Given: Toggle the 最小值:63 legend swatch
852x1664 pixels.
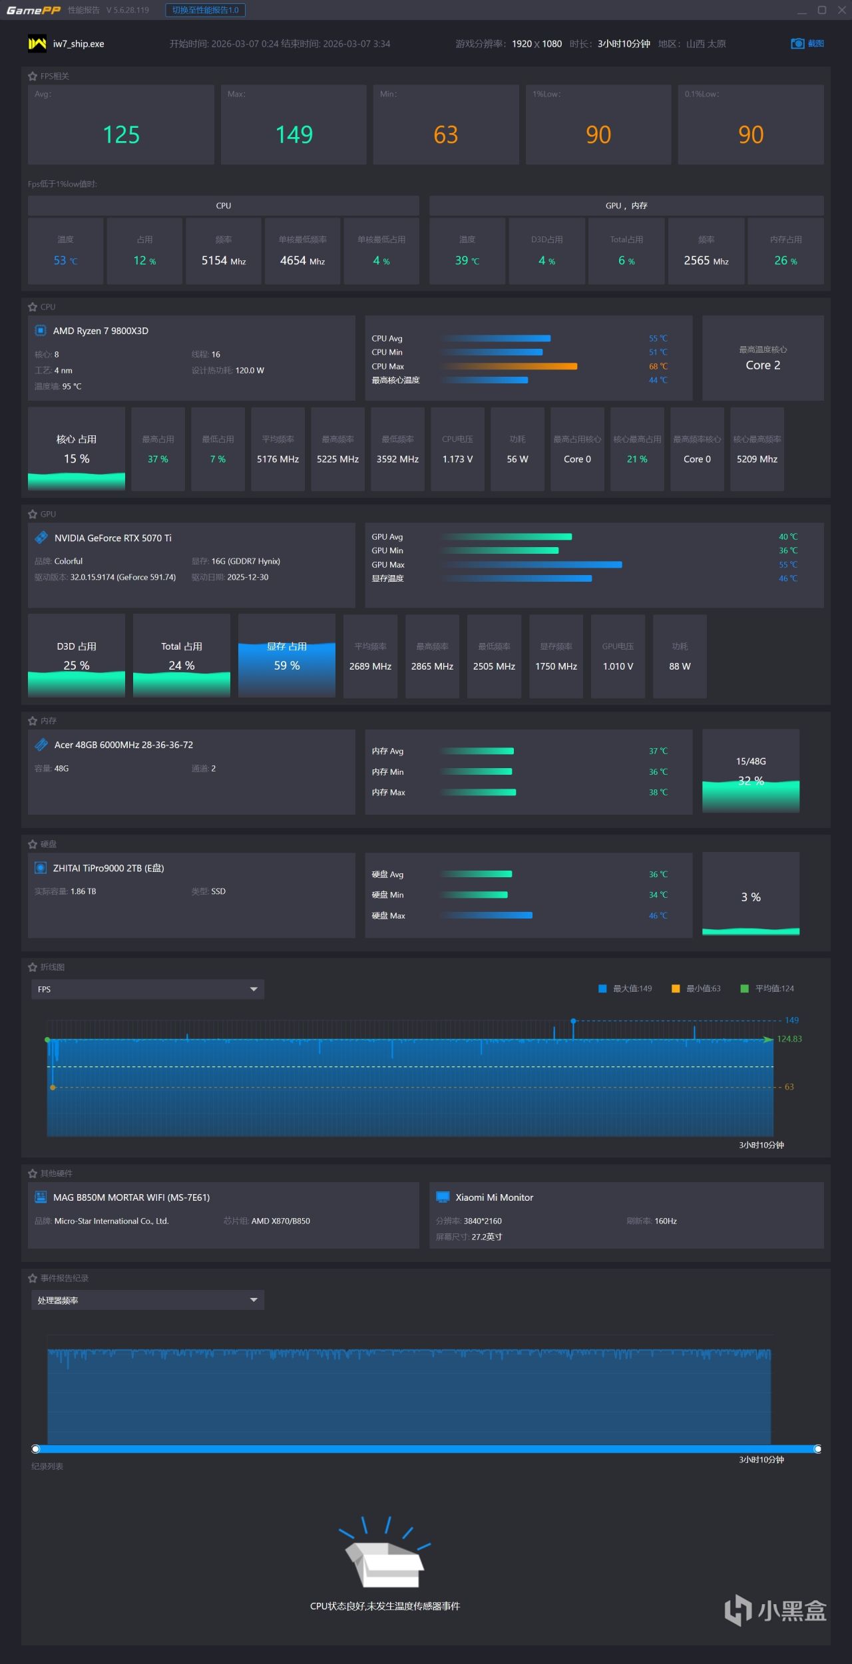Looking at the screenshot, I should click(676, 988).
